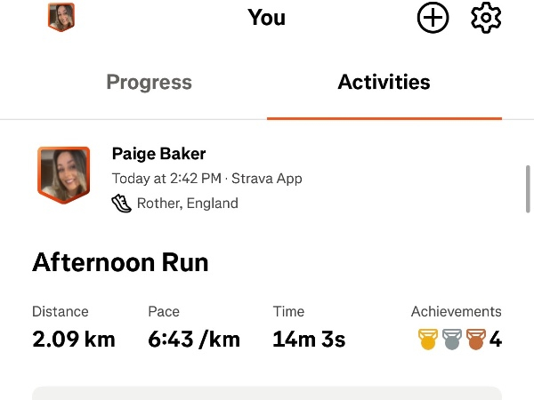Select the gold medal achievement icon

click(x=429, y=339)
